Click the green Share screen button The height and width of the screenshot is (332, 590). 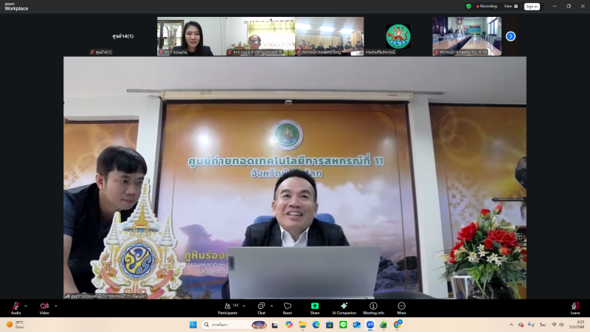pyautogui.click(x=315, y=306)
